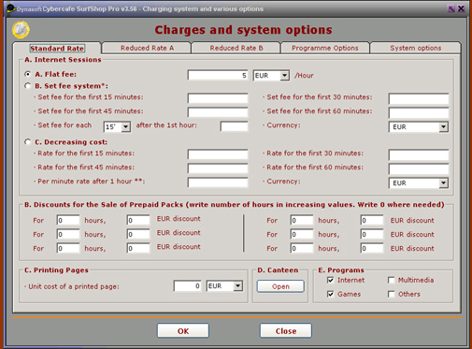Select the C. Decreasing cost radio option
Image resolution: width=472 pixels, height=349 pixels.
tap(28, 142)
